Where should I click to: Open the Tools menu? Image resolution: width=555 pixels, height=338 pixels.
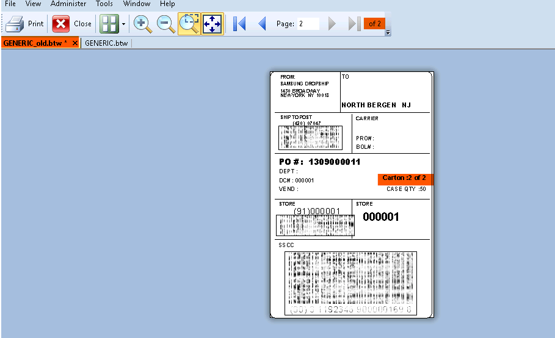[104, 4]
